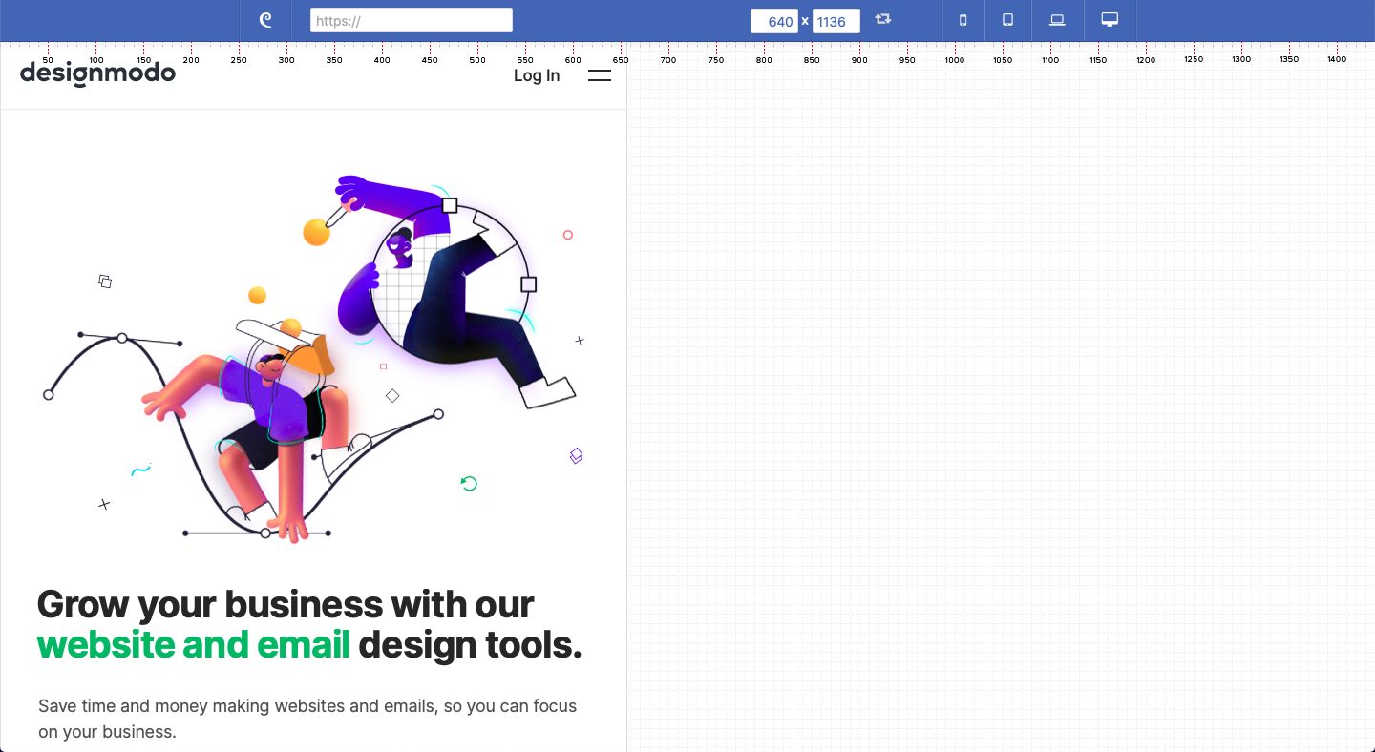Click the 'Grow your business with our' headline
The image size is (1375, 752).
tap(286, 604)
